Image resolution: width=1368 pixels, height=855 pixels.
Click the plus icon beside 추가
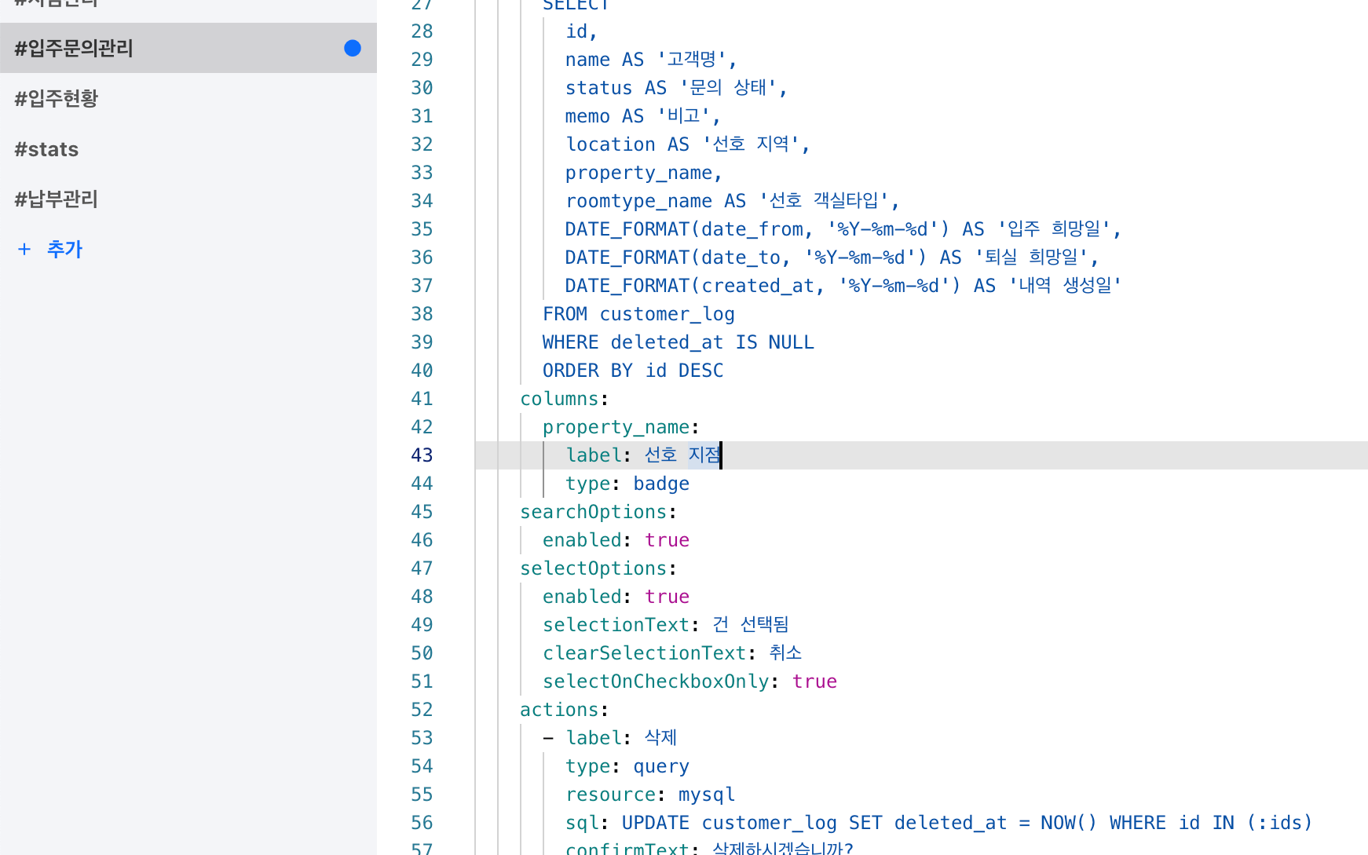[x=24, y=250]
